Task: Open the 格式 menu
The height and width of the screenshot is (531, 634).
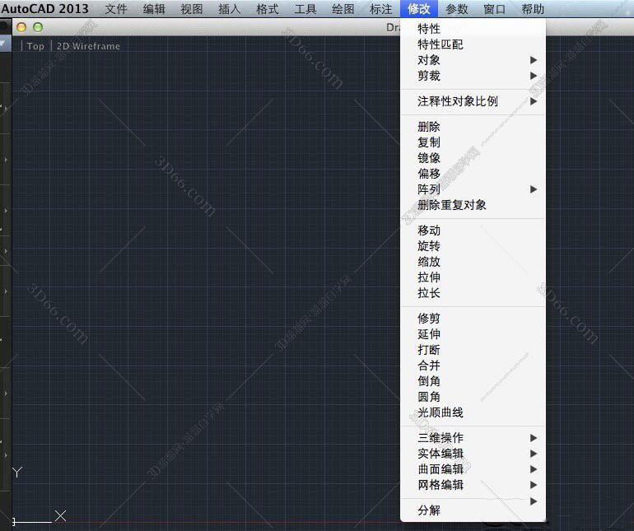Action: click(x=268, y=9)
